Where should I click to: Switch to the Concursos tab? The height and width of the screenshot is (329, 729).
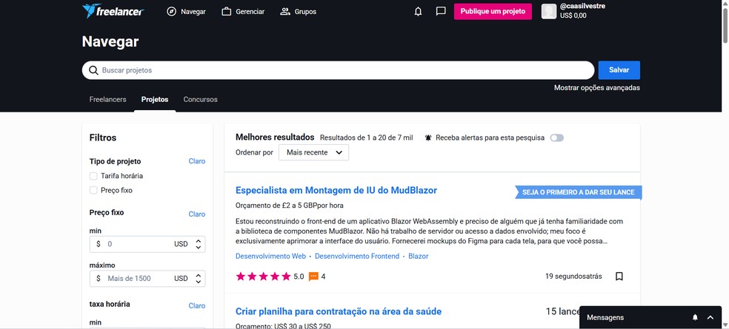(x=200, y=99)
